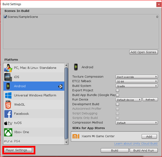Click the Unity logo on the Android row
Viewport: 162px width, 157px height.
pos(61,86)
